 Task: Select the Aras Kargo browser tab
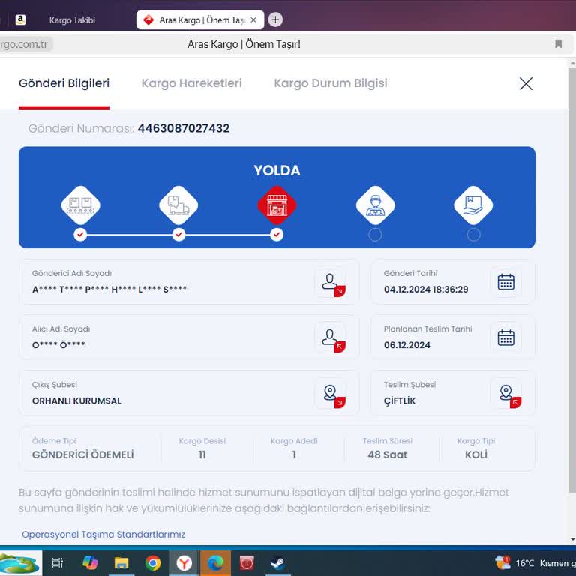click(x=200, y=19)
